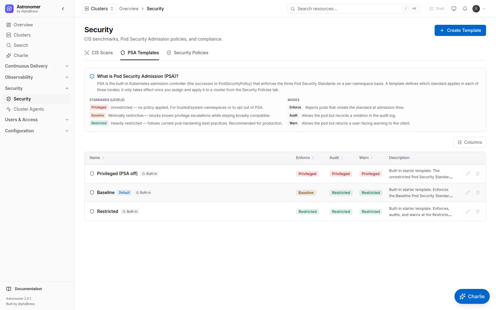Edit the Baseline template pencil icon
Image resolution: width=496 pixels, height=310 pixels.
[468, 193]
